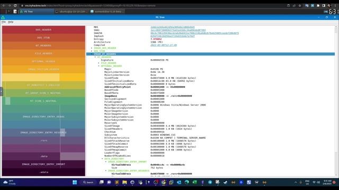
Task: Click the Windows taskbar Search box
Action: click(88, 183)
